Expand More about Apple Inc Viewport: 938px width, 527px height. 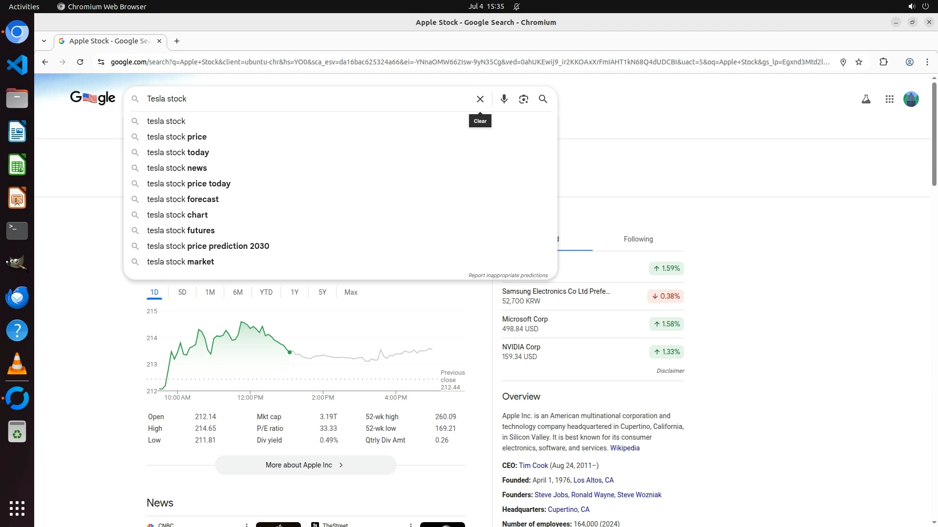pos(305,465)
